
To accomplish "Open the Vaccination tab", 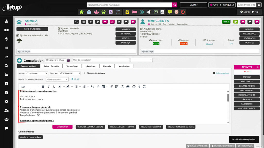I will pos(124,66).
